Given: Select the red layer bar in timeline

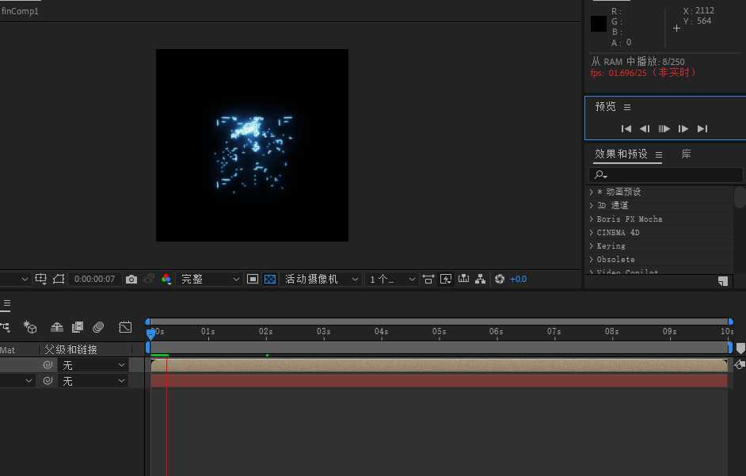Looking at the screenshot, I should pyautogui.click(x=440, y=381).
